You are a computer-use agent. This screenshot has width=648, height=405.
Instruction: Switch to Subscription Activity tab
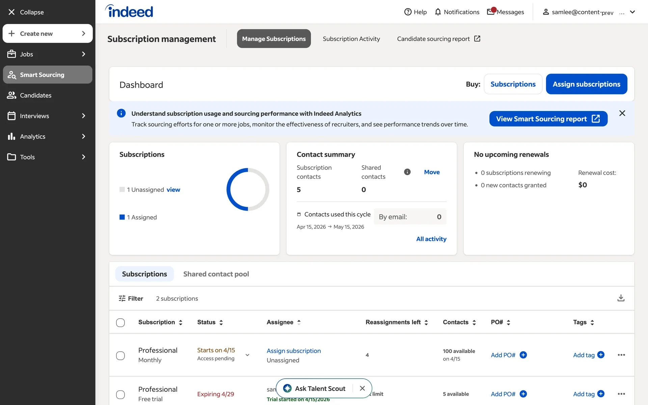(x=351, y=38)
